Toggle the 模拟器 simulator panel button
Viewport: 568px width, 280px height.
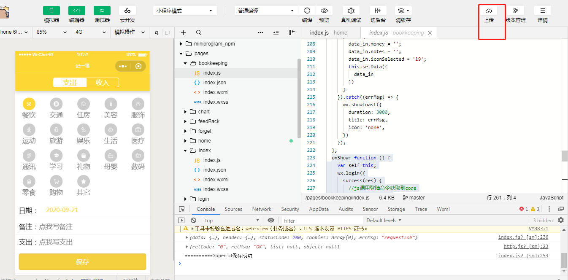click(x=51, y=11)
